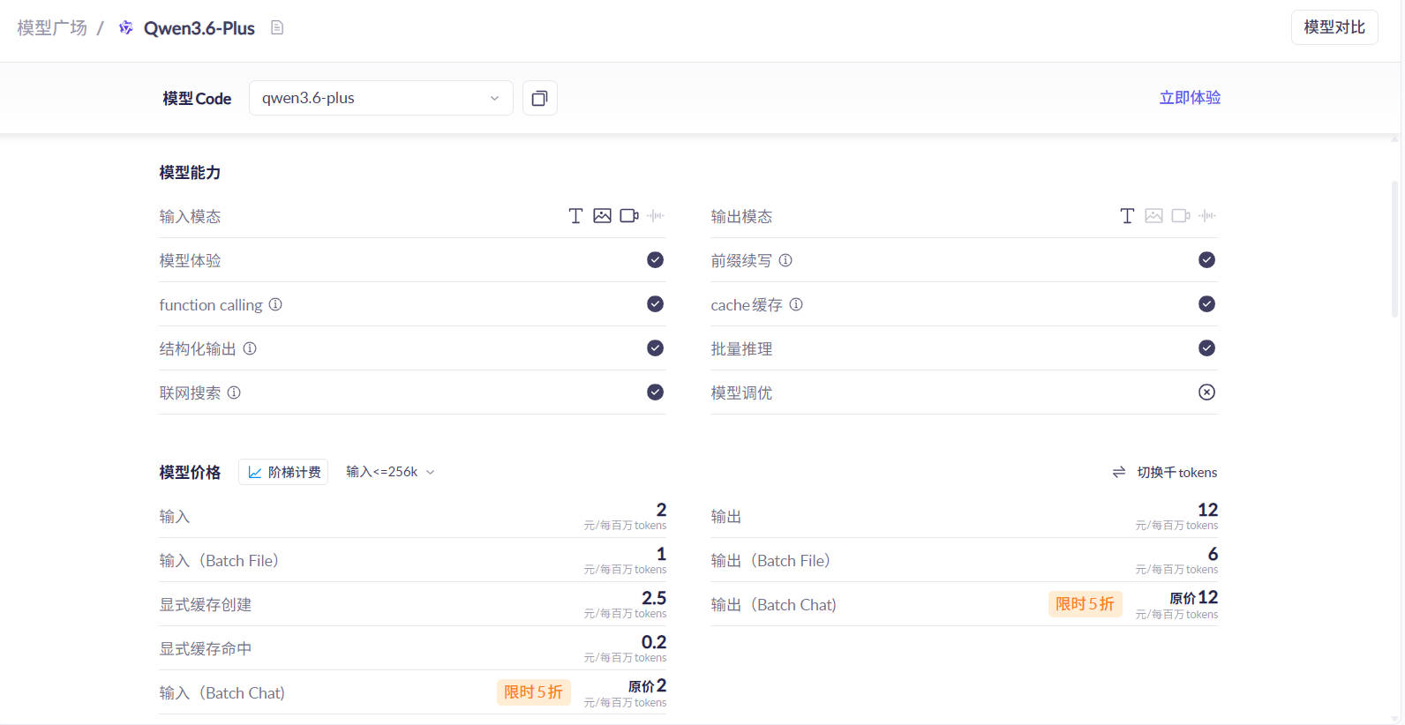Click the video input modality icon
This screenshot has height=725, width=1405.
[629, 216]
